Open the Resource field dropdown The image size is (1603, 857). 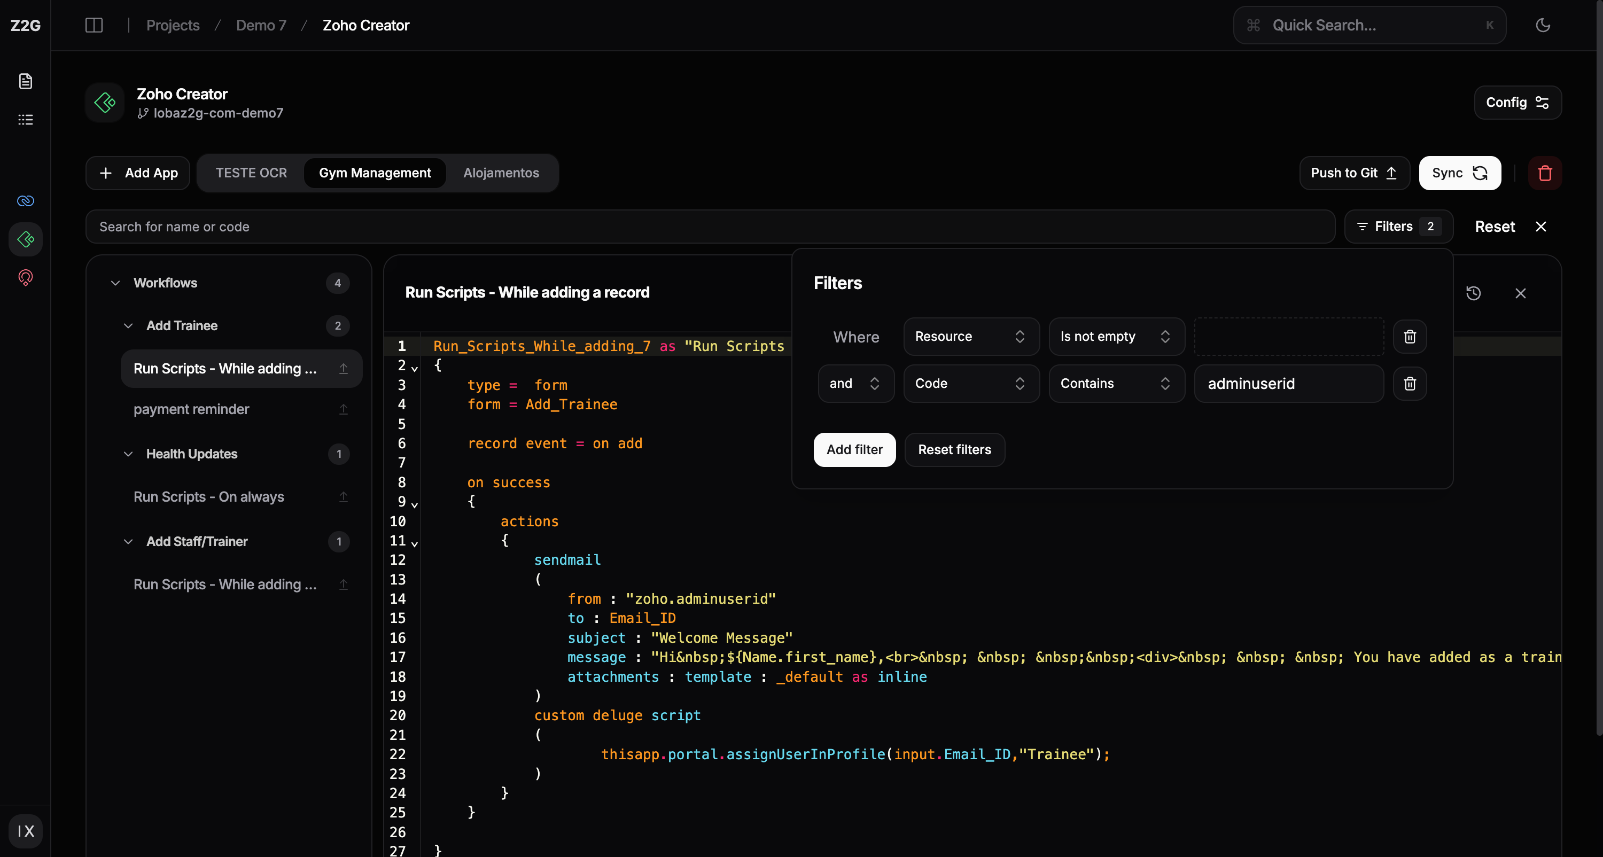(x=971, y=337)
